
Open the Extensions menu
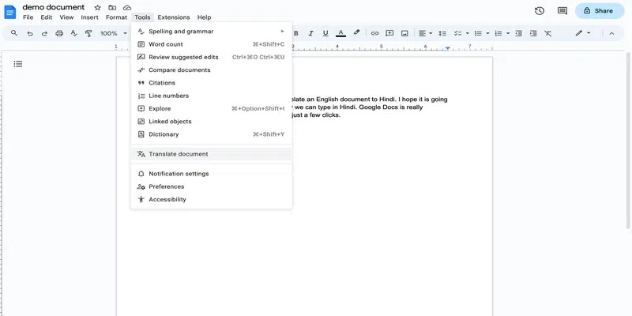174,17
